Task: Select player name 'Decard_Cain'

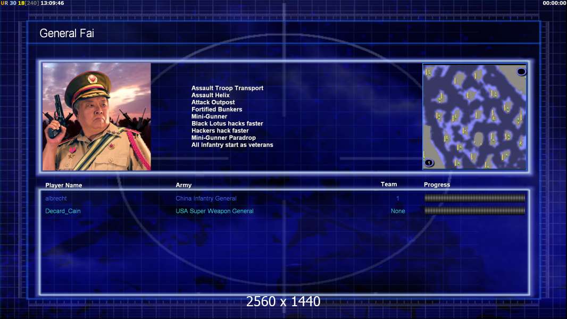Action: 63,211
